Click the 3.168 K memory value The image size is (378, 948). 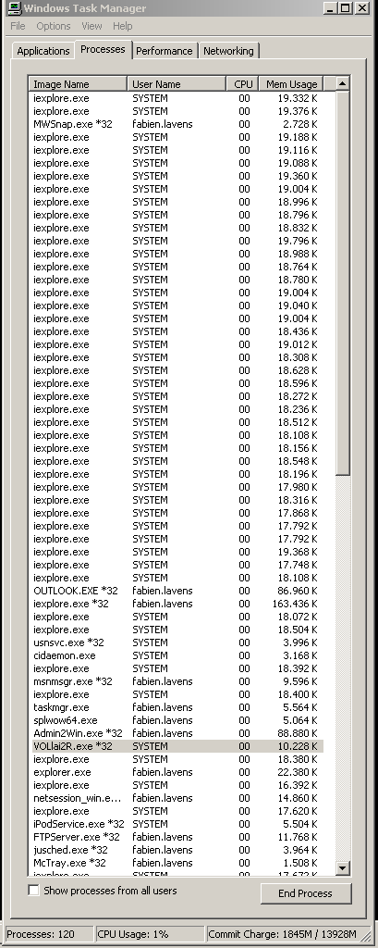tap(299, 655)
